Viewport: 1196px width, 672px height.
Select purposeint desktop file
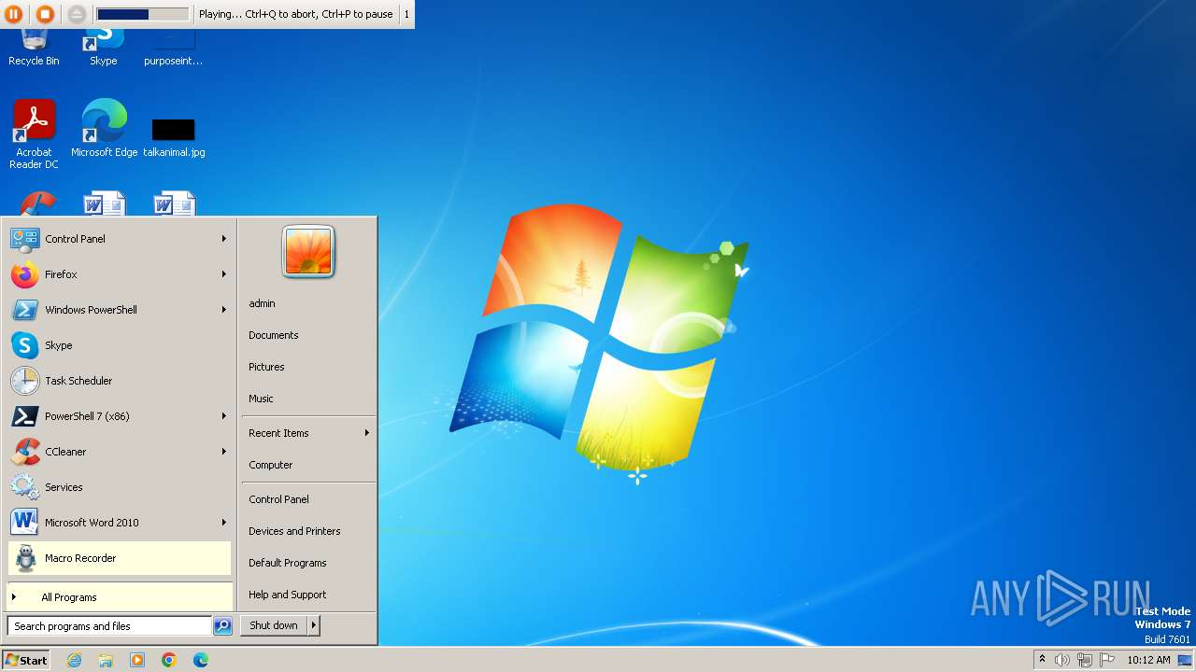coord(174,47)
